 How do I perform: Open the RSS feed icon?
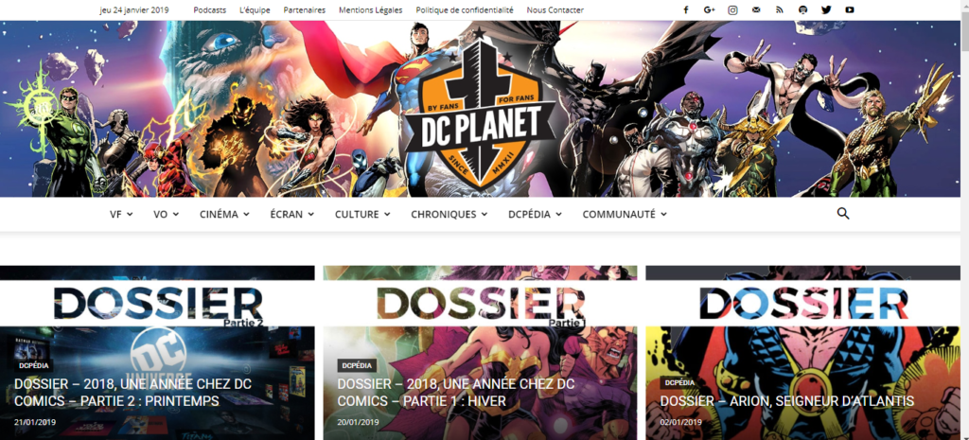point(780,9)
